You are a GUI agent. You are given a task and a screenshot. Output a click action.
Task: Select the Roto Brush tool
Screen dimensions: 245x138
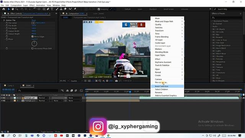(70, 9)
